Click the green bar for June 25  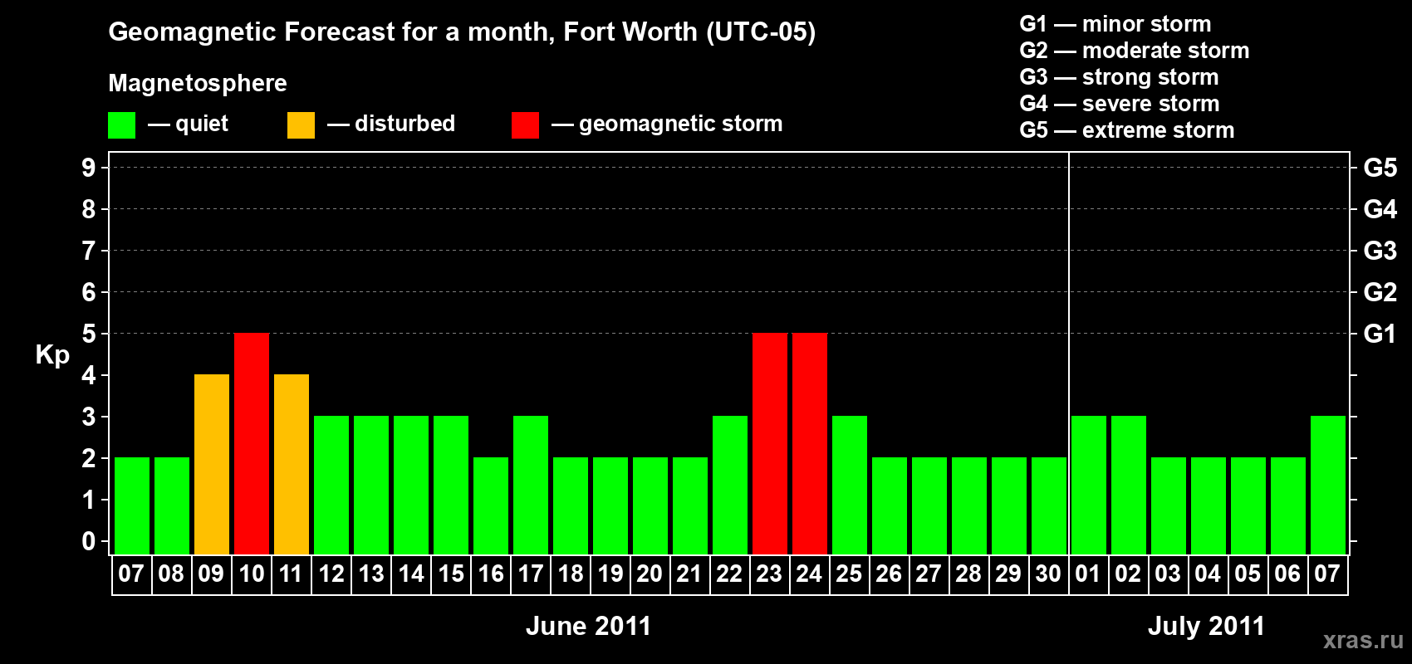tap(850, 486)
